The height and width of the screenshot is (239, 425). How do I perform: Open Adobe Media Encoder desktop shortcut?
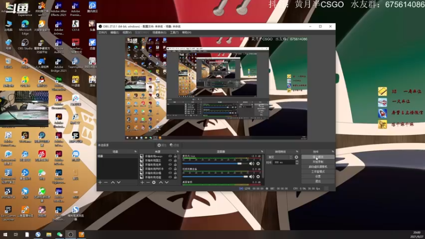58,195
